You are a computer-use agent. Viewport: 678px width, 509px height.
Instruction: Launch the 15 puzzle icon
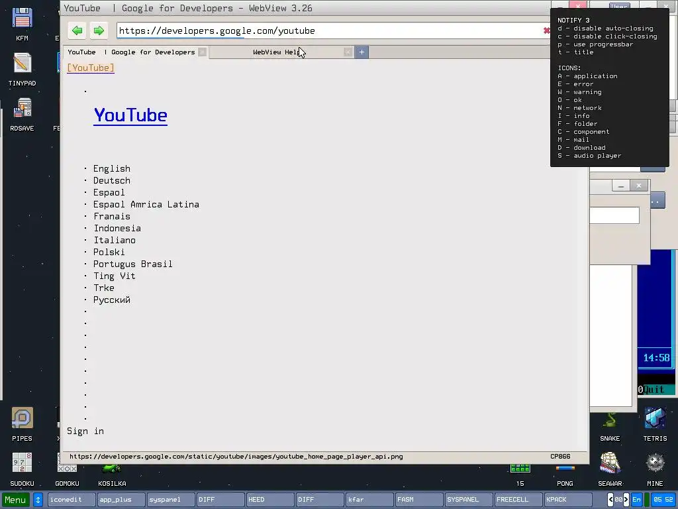coord(520,475)
